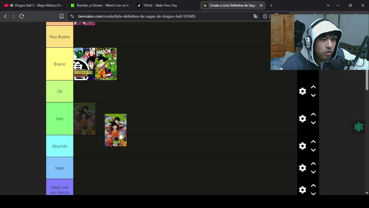Open a new browser tab

(271, 5)
